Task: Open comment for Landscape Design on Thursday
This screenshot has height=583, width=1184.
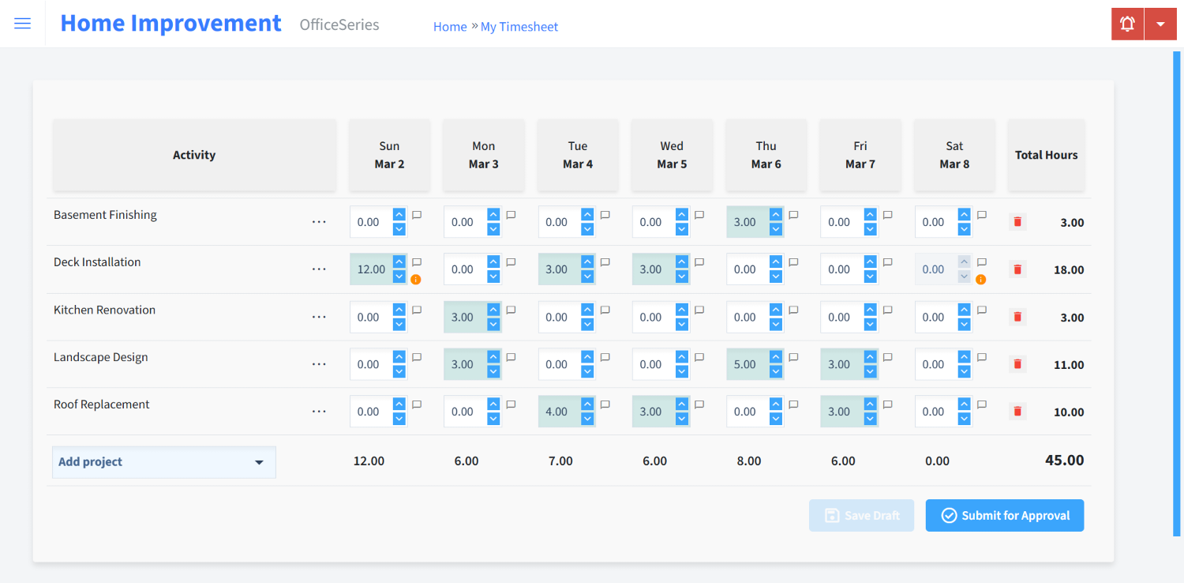Action: pos(793,357)
